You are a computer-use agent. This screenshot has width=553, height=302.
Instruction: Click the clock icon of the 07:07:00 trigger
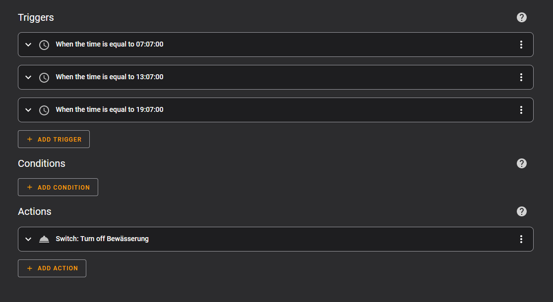[x=44, y=45]
